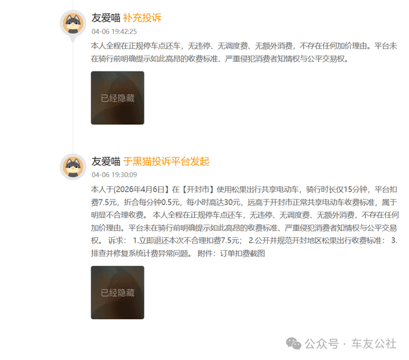The image size is (409, 360).
Task: Click the WeChat logo in the watermark
Action: click(293, 343)
